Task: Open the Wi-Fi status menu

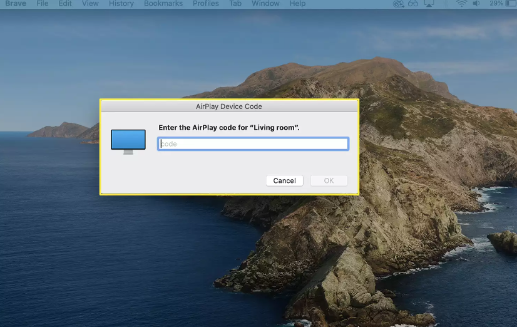Action: [x=462, y=4]
